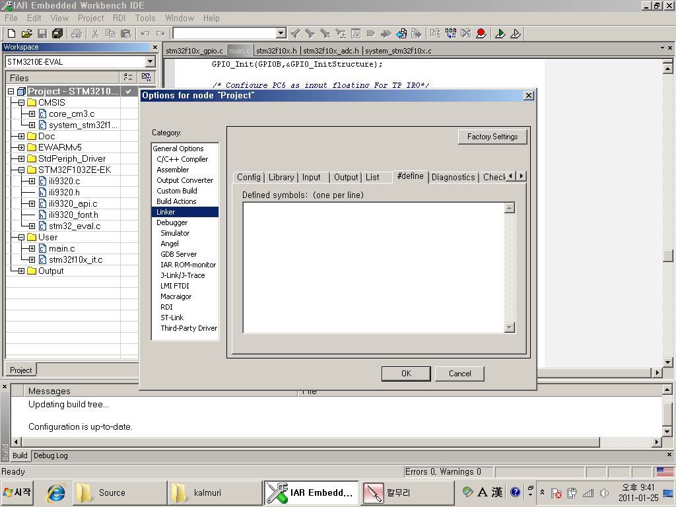This screenshot has height=507, width=676.
Task: Select J-Link/J-Trace in category list
Action: [182, 275]
